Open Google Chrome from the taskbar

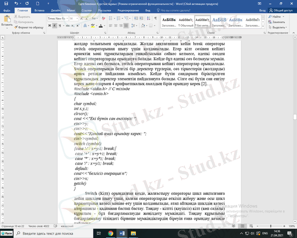click(x=110, y=233)
